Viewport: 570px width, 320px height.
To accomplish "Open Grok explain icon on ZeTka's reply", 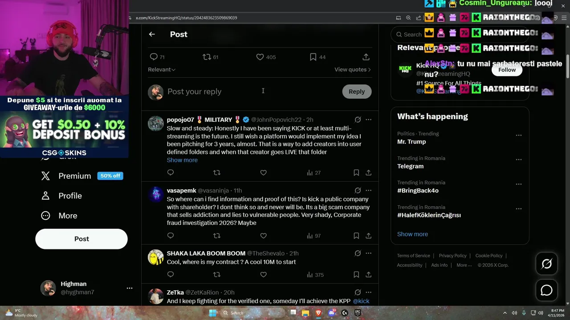I will coord(358,292).
